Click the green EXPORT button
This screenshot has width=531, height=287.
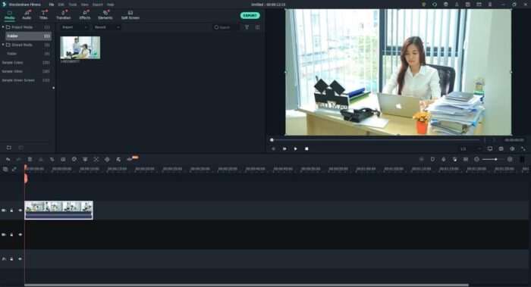(250, 16)
